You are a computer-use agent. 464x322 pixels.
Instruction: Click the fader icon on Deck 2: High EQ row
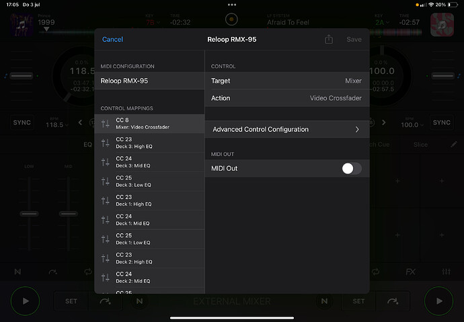click(x=106, y=258)
